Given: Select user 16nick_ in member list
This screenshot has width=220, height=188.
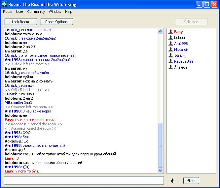Looking at the screenshot, I should [x=180, y=55].
